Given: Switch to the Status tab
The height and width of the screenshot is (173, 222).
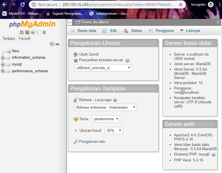Looking at the screenshot, I should [132, 30].
